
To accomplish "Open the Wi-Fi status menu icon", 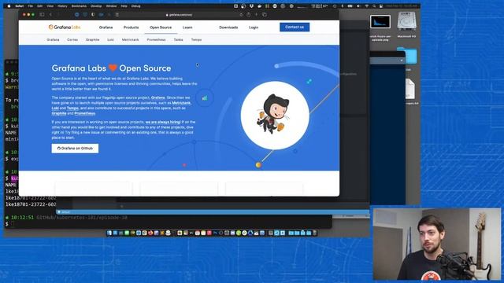I will [x=367, y=6].
